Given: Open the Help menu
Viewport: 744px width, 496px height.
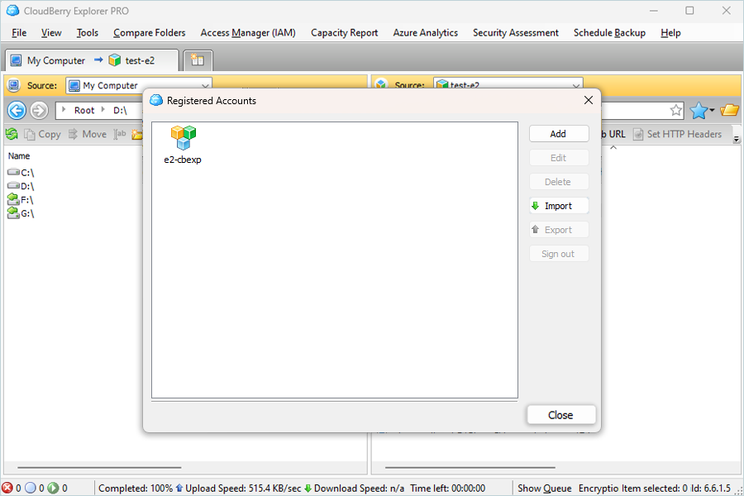Looking at the screenshot, I should point(670,33).
